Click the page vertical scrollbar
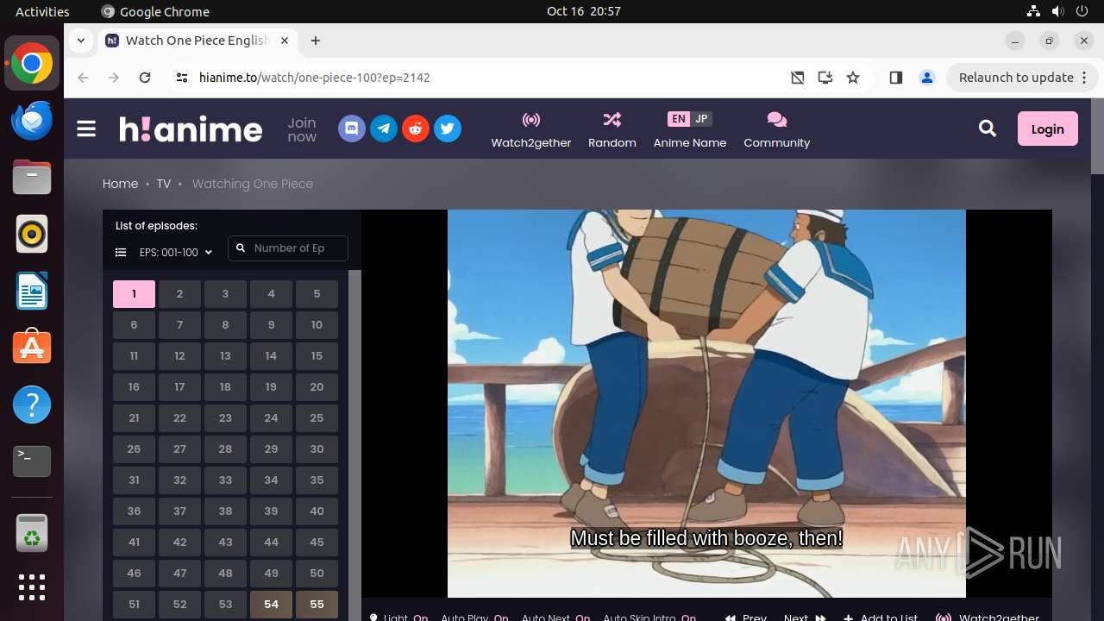The width and height of the screenshot is (1104, 621). point(1097,138)
